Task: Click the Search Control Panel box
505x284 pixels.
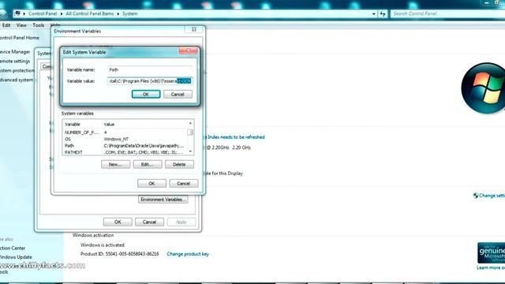Action: 447,13
